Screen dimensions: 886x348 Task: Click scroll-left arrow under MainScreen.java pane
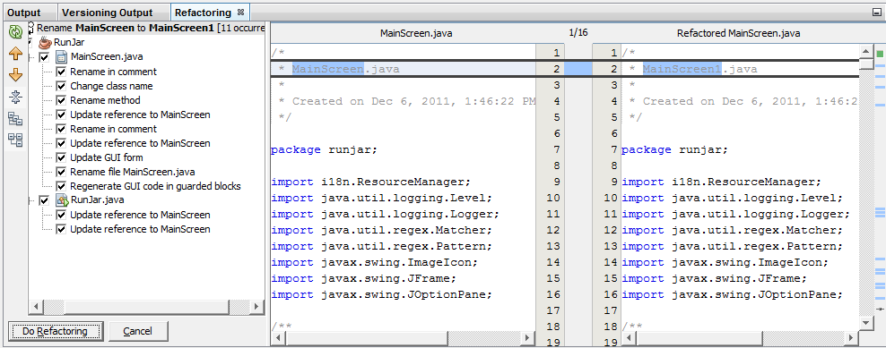pos(277,338)
